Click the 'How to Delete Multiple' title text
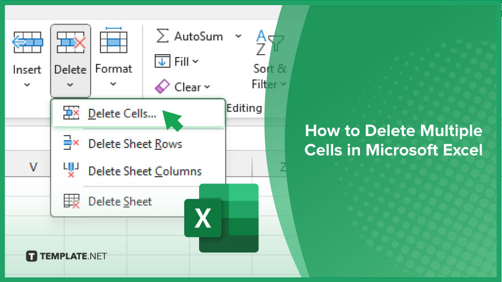 (x=394, y=130)
